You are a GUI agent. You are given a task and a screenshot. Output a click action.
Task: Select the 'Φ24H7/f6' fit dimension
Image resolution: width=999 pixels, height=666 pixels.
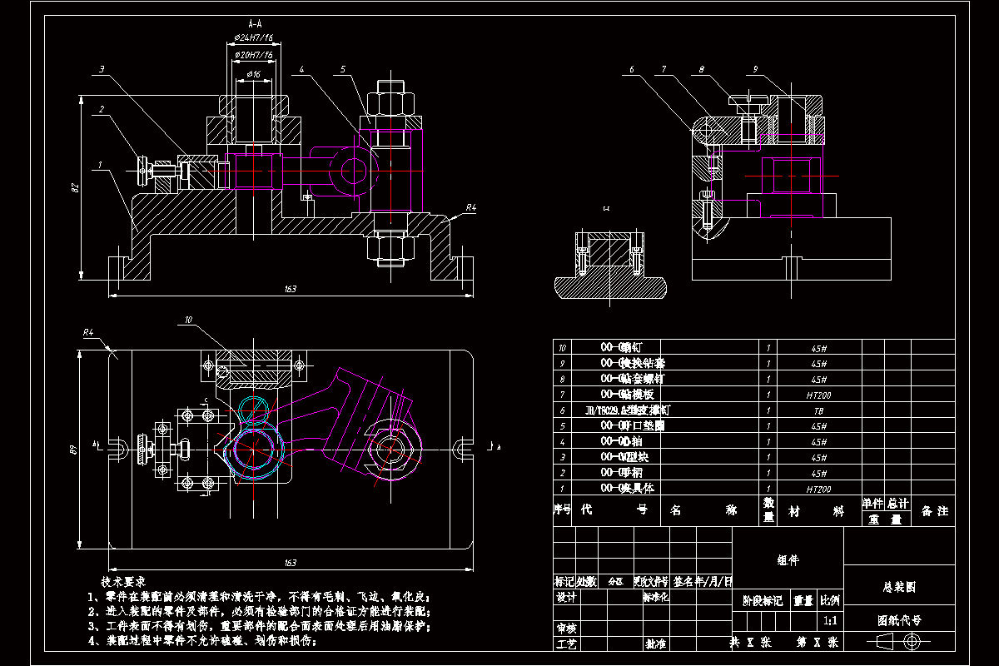click(253, 38)
